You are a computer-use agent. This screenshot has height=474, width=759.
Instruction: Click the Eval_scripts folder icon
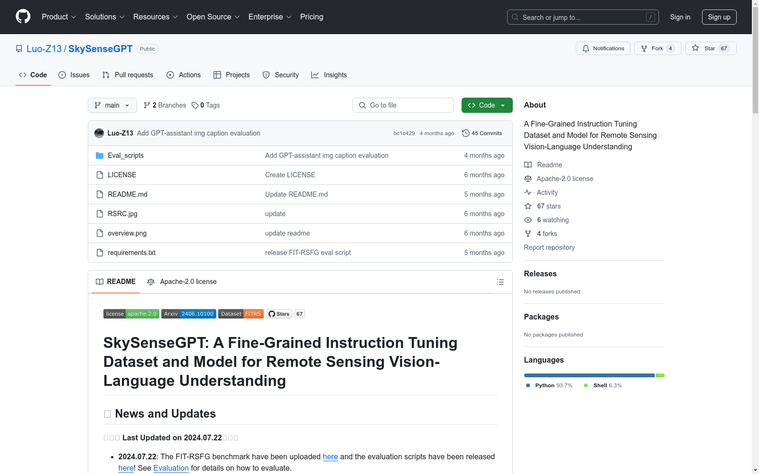click(100, 155)
